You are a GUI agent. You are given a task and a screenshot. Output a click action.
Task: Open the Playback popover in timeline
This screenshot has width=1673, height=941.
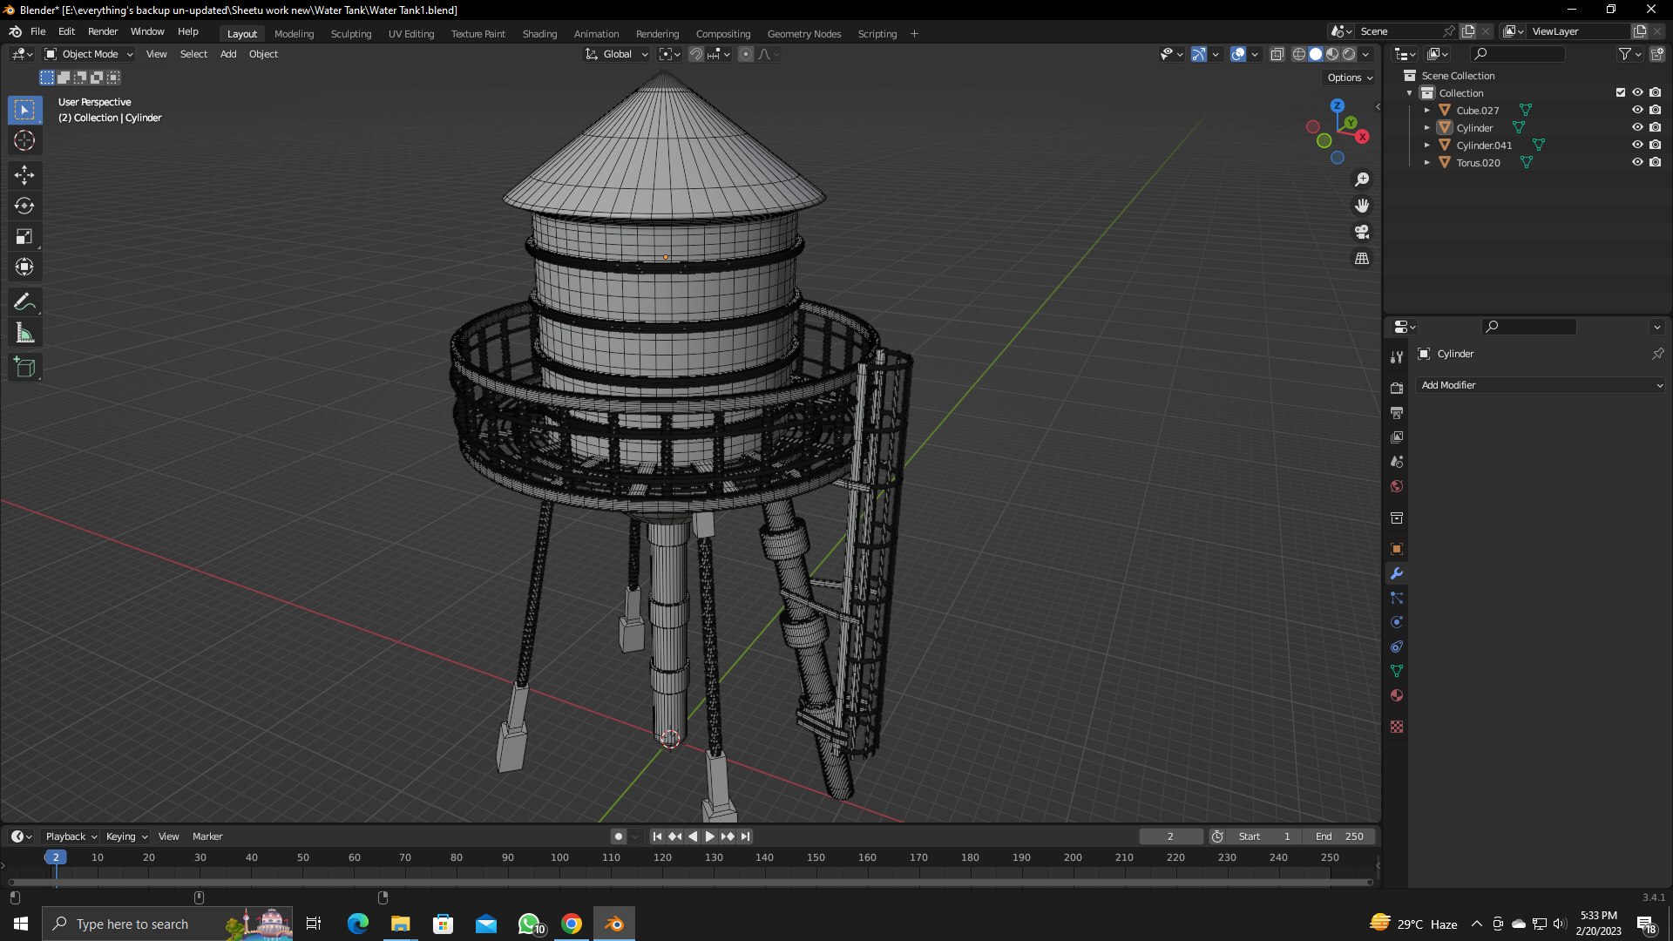[x=71, y=836]
